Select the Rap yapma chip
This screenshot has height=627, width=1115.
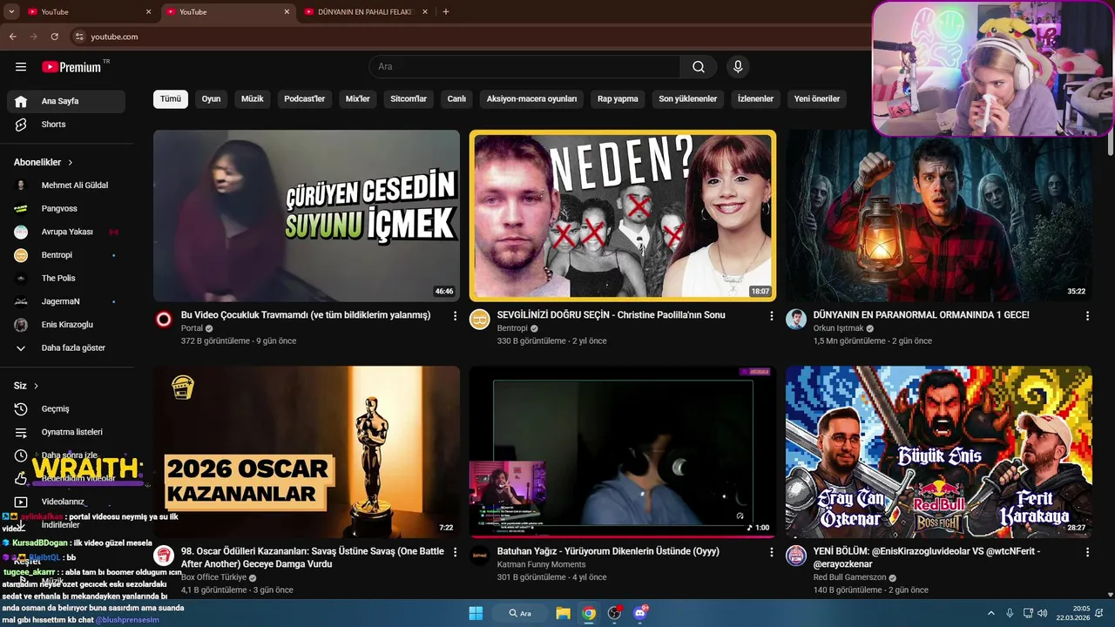pyautogui.click(x=618, y=99)
